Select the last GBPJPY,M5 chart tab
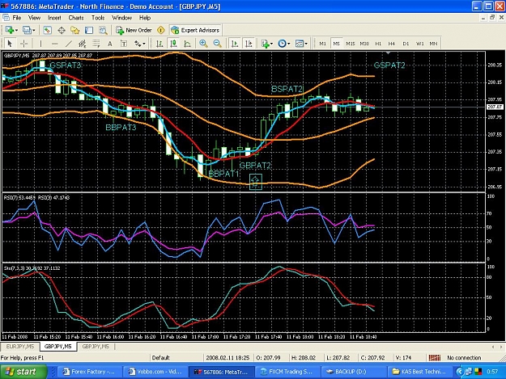Image resolution: width=506 pixels, height=379 pixels. (x=96, y=347)
